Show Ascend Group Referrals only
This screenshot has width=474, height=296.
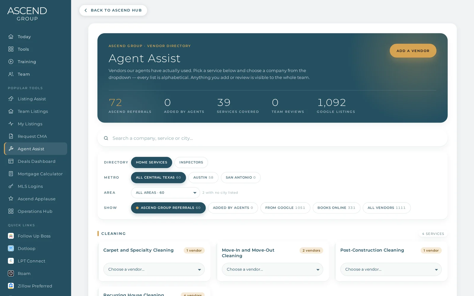click(x=168, y=208)
